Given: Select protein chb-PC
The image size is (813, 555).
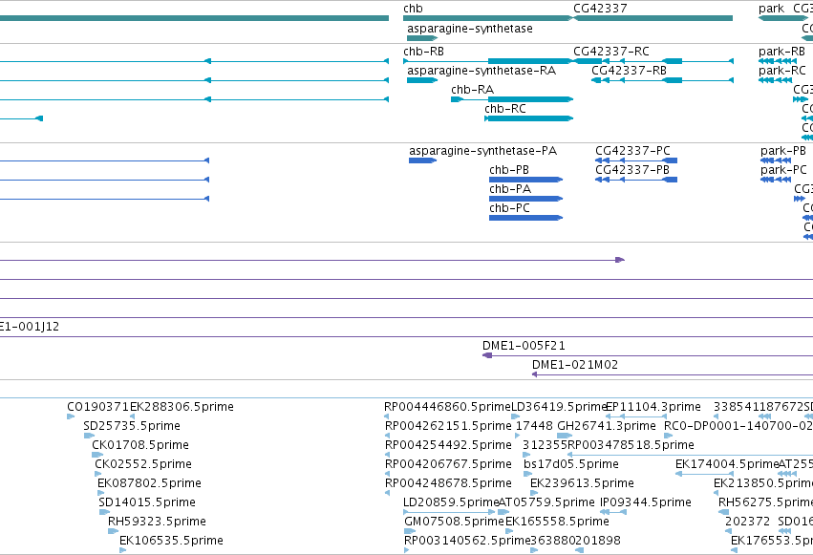Looking at the screenshot, I should coord(525,218).
